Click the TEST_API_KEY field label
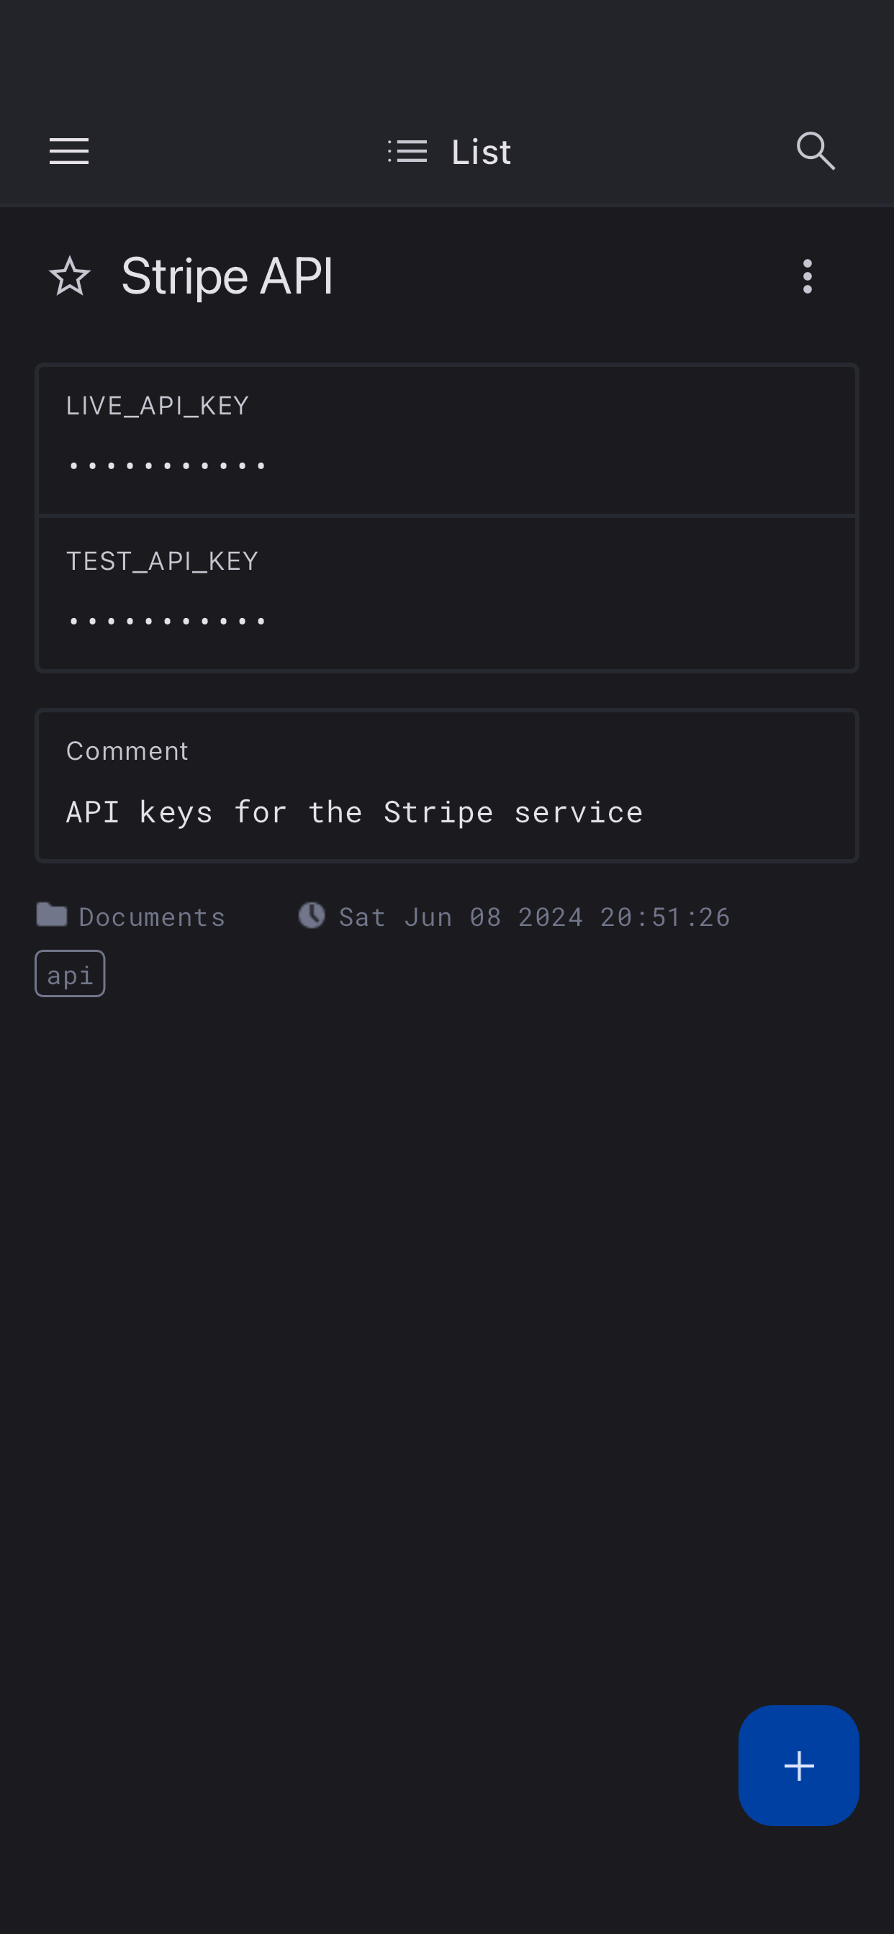The width and height of the screenshot is (894, 1934). click(x=162, y=560)
